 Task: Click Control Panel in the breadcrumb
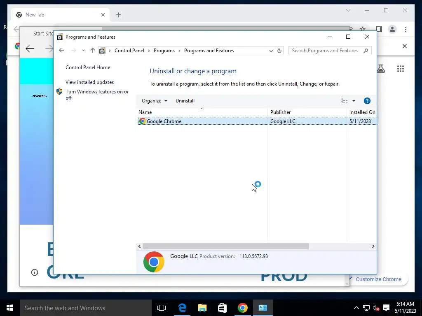coord(129,51)
